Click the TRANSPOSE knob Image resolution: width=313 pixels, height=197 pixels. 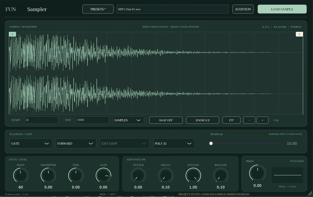click(48, 175)
